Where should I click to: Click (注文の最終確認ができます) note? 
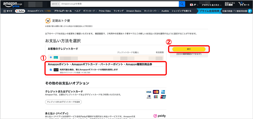(x=189, y=54)
